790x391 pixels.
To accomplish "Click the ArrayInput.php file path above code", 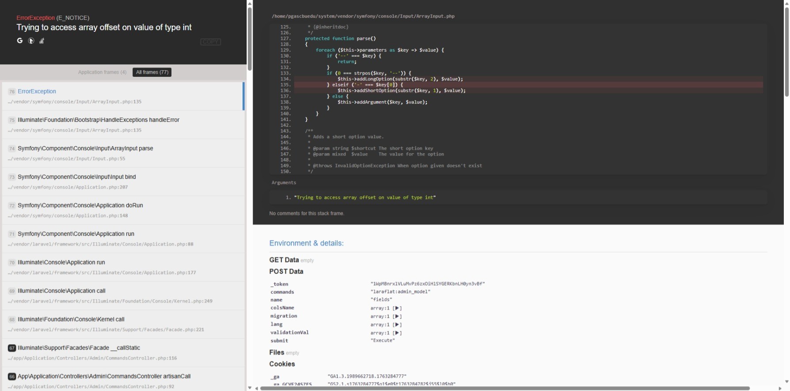I will pos(363,16).
